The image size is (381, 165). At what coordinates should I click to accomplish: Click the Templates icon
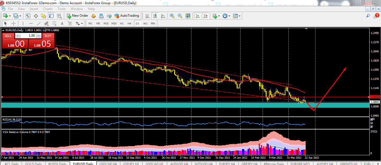pos(235,16)
